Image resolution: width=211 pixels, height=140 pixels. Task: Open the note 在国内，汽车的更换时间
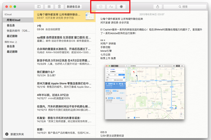coord(64,108)
